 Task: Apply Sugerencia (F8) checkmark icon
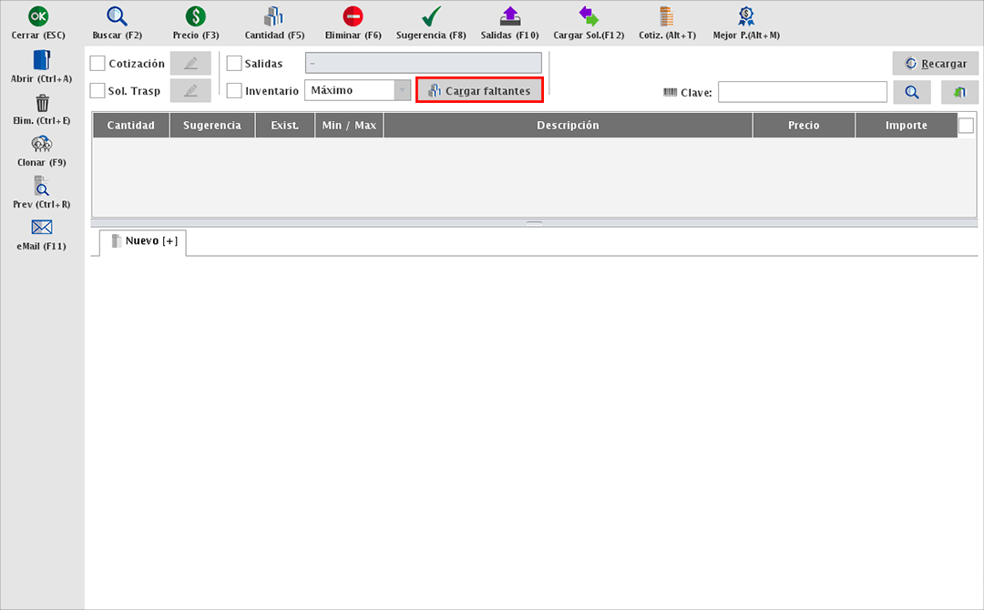click(431, 16)
